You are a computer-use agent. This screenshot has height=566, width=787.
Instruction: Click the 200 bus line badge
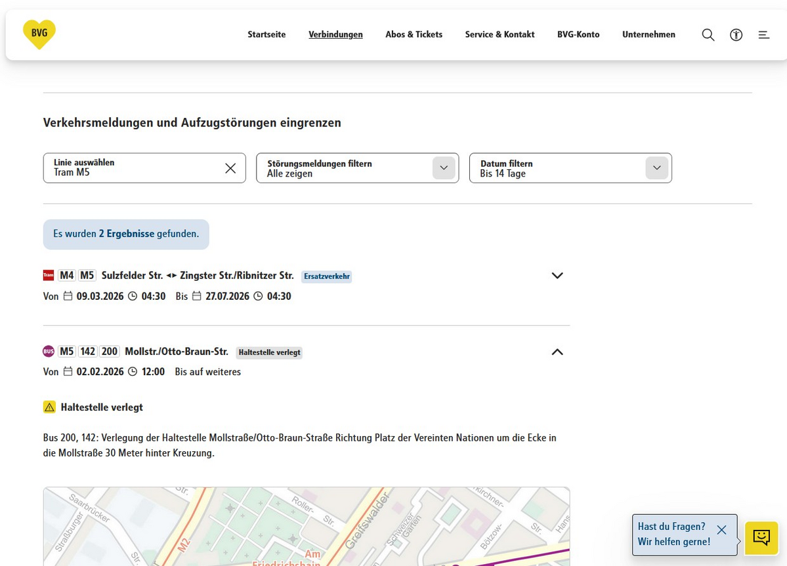(x=110, y=352)
